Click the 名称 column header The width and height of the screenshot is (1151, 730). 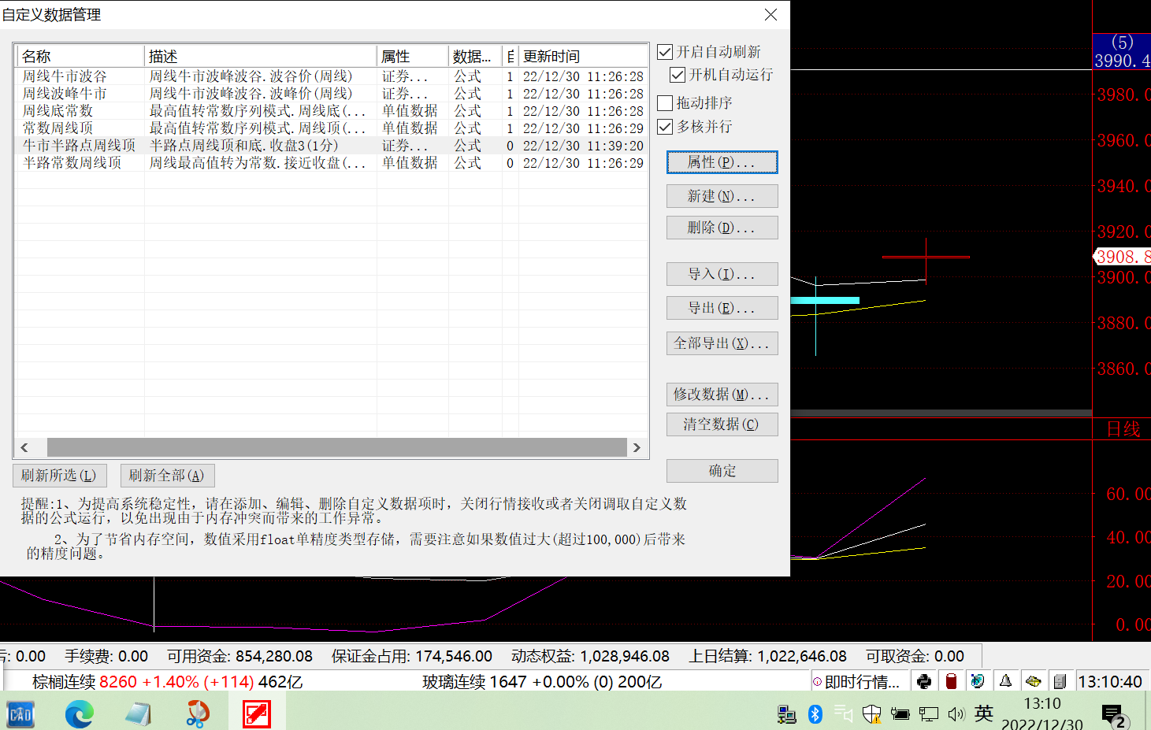pos(79,57)
